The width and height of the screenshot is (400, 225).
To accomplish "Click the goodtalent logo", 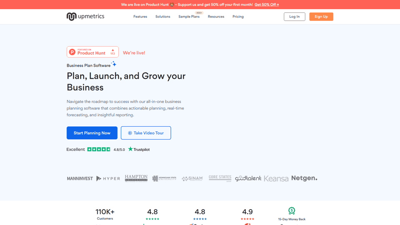I will tap(248, 178).
